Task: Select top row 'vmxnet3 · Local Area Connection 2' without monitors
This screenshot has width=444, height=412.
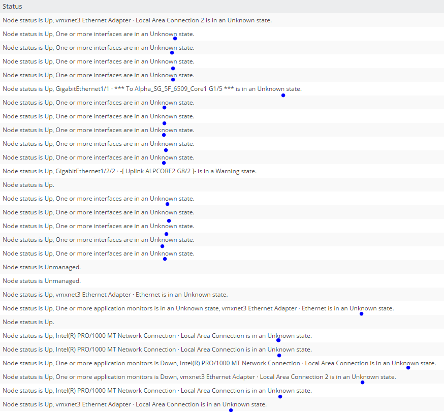Action: (x=222, y=20)
